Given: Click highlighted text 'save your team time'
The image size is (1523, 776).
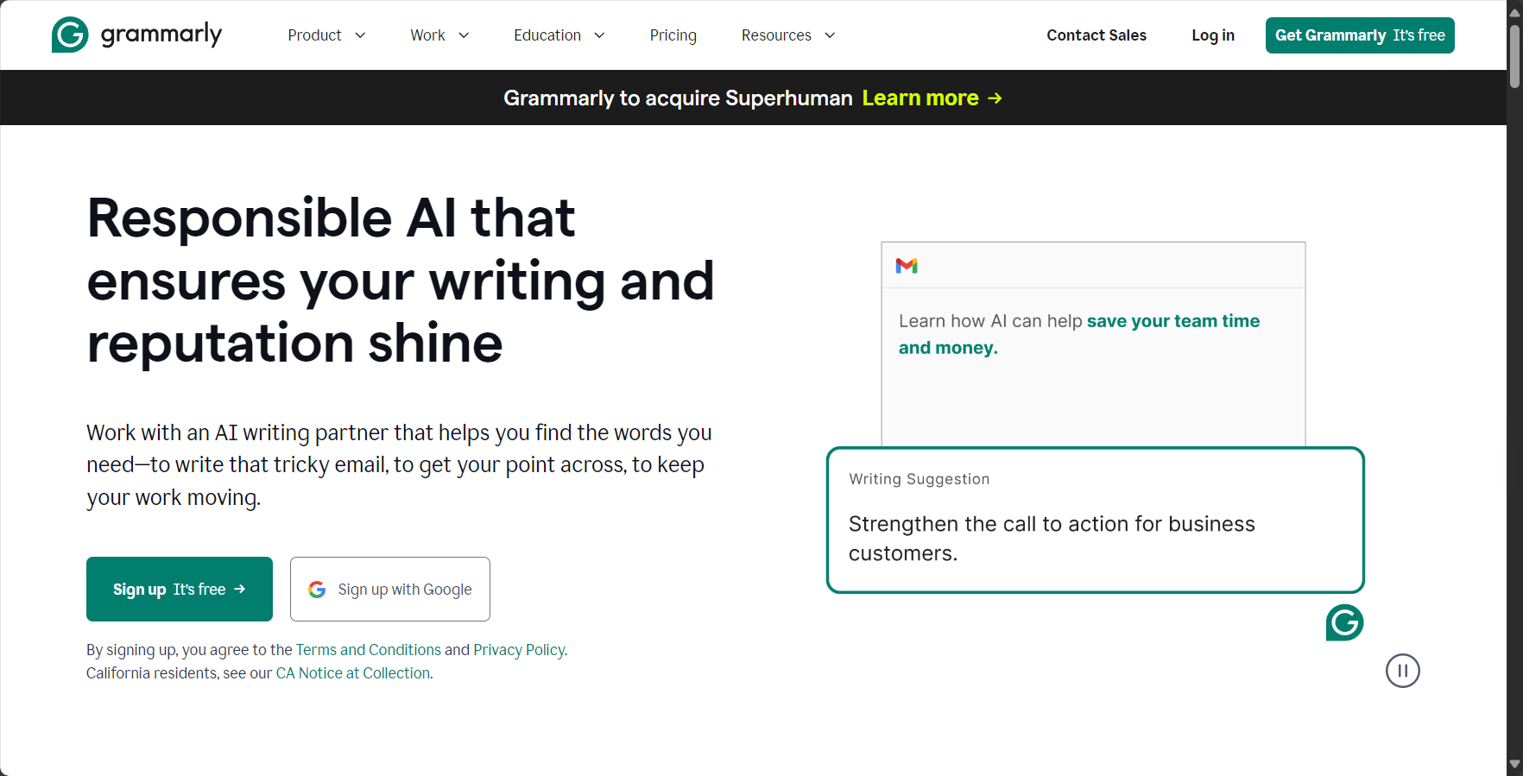Looking at the screenshot, I should pyautogui.click(x=1173, y=321).
